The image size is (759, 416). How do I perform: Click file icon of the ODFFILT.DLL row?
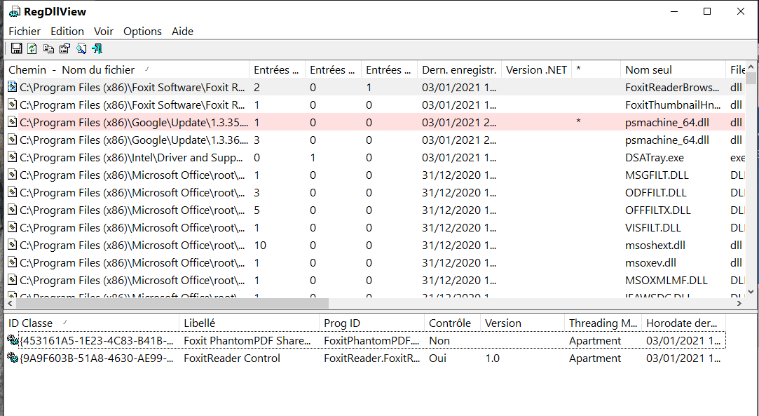pyautogui.click(x=13, y=192)
